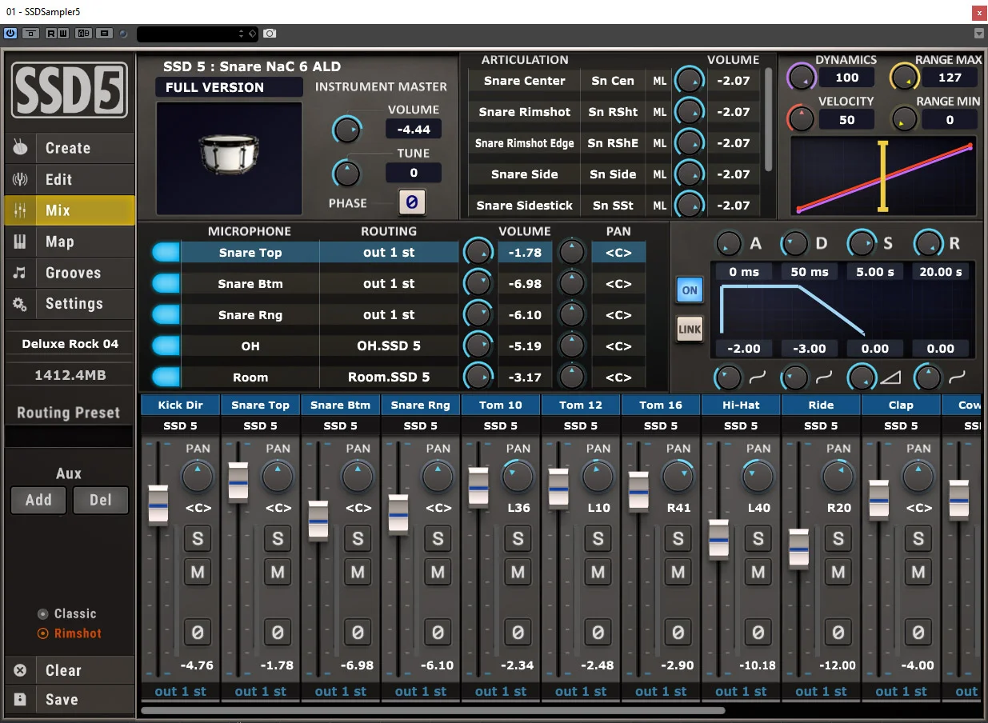Viewport: 988px width, 723px height.
Task: Open routing dropdown for OH microphone
Action: (389, 346)
